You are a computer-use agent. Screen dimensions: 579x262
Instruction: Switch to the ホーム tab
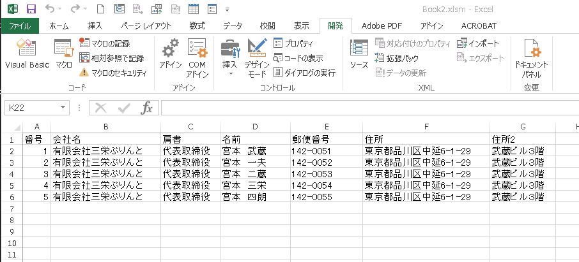59,25
